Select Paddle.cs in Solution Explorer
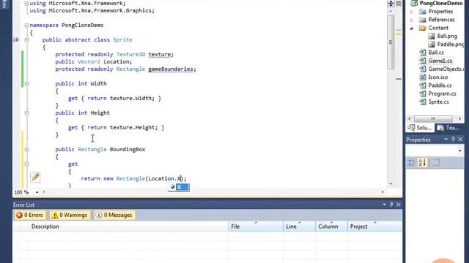 [x=440, y=85]
